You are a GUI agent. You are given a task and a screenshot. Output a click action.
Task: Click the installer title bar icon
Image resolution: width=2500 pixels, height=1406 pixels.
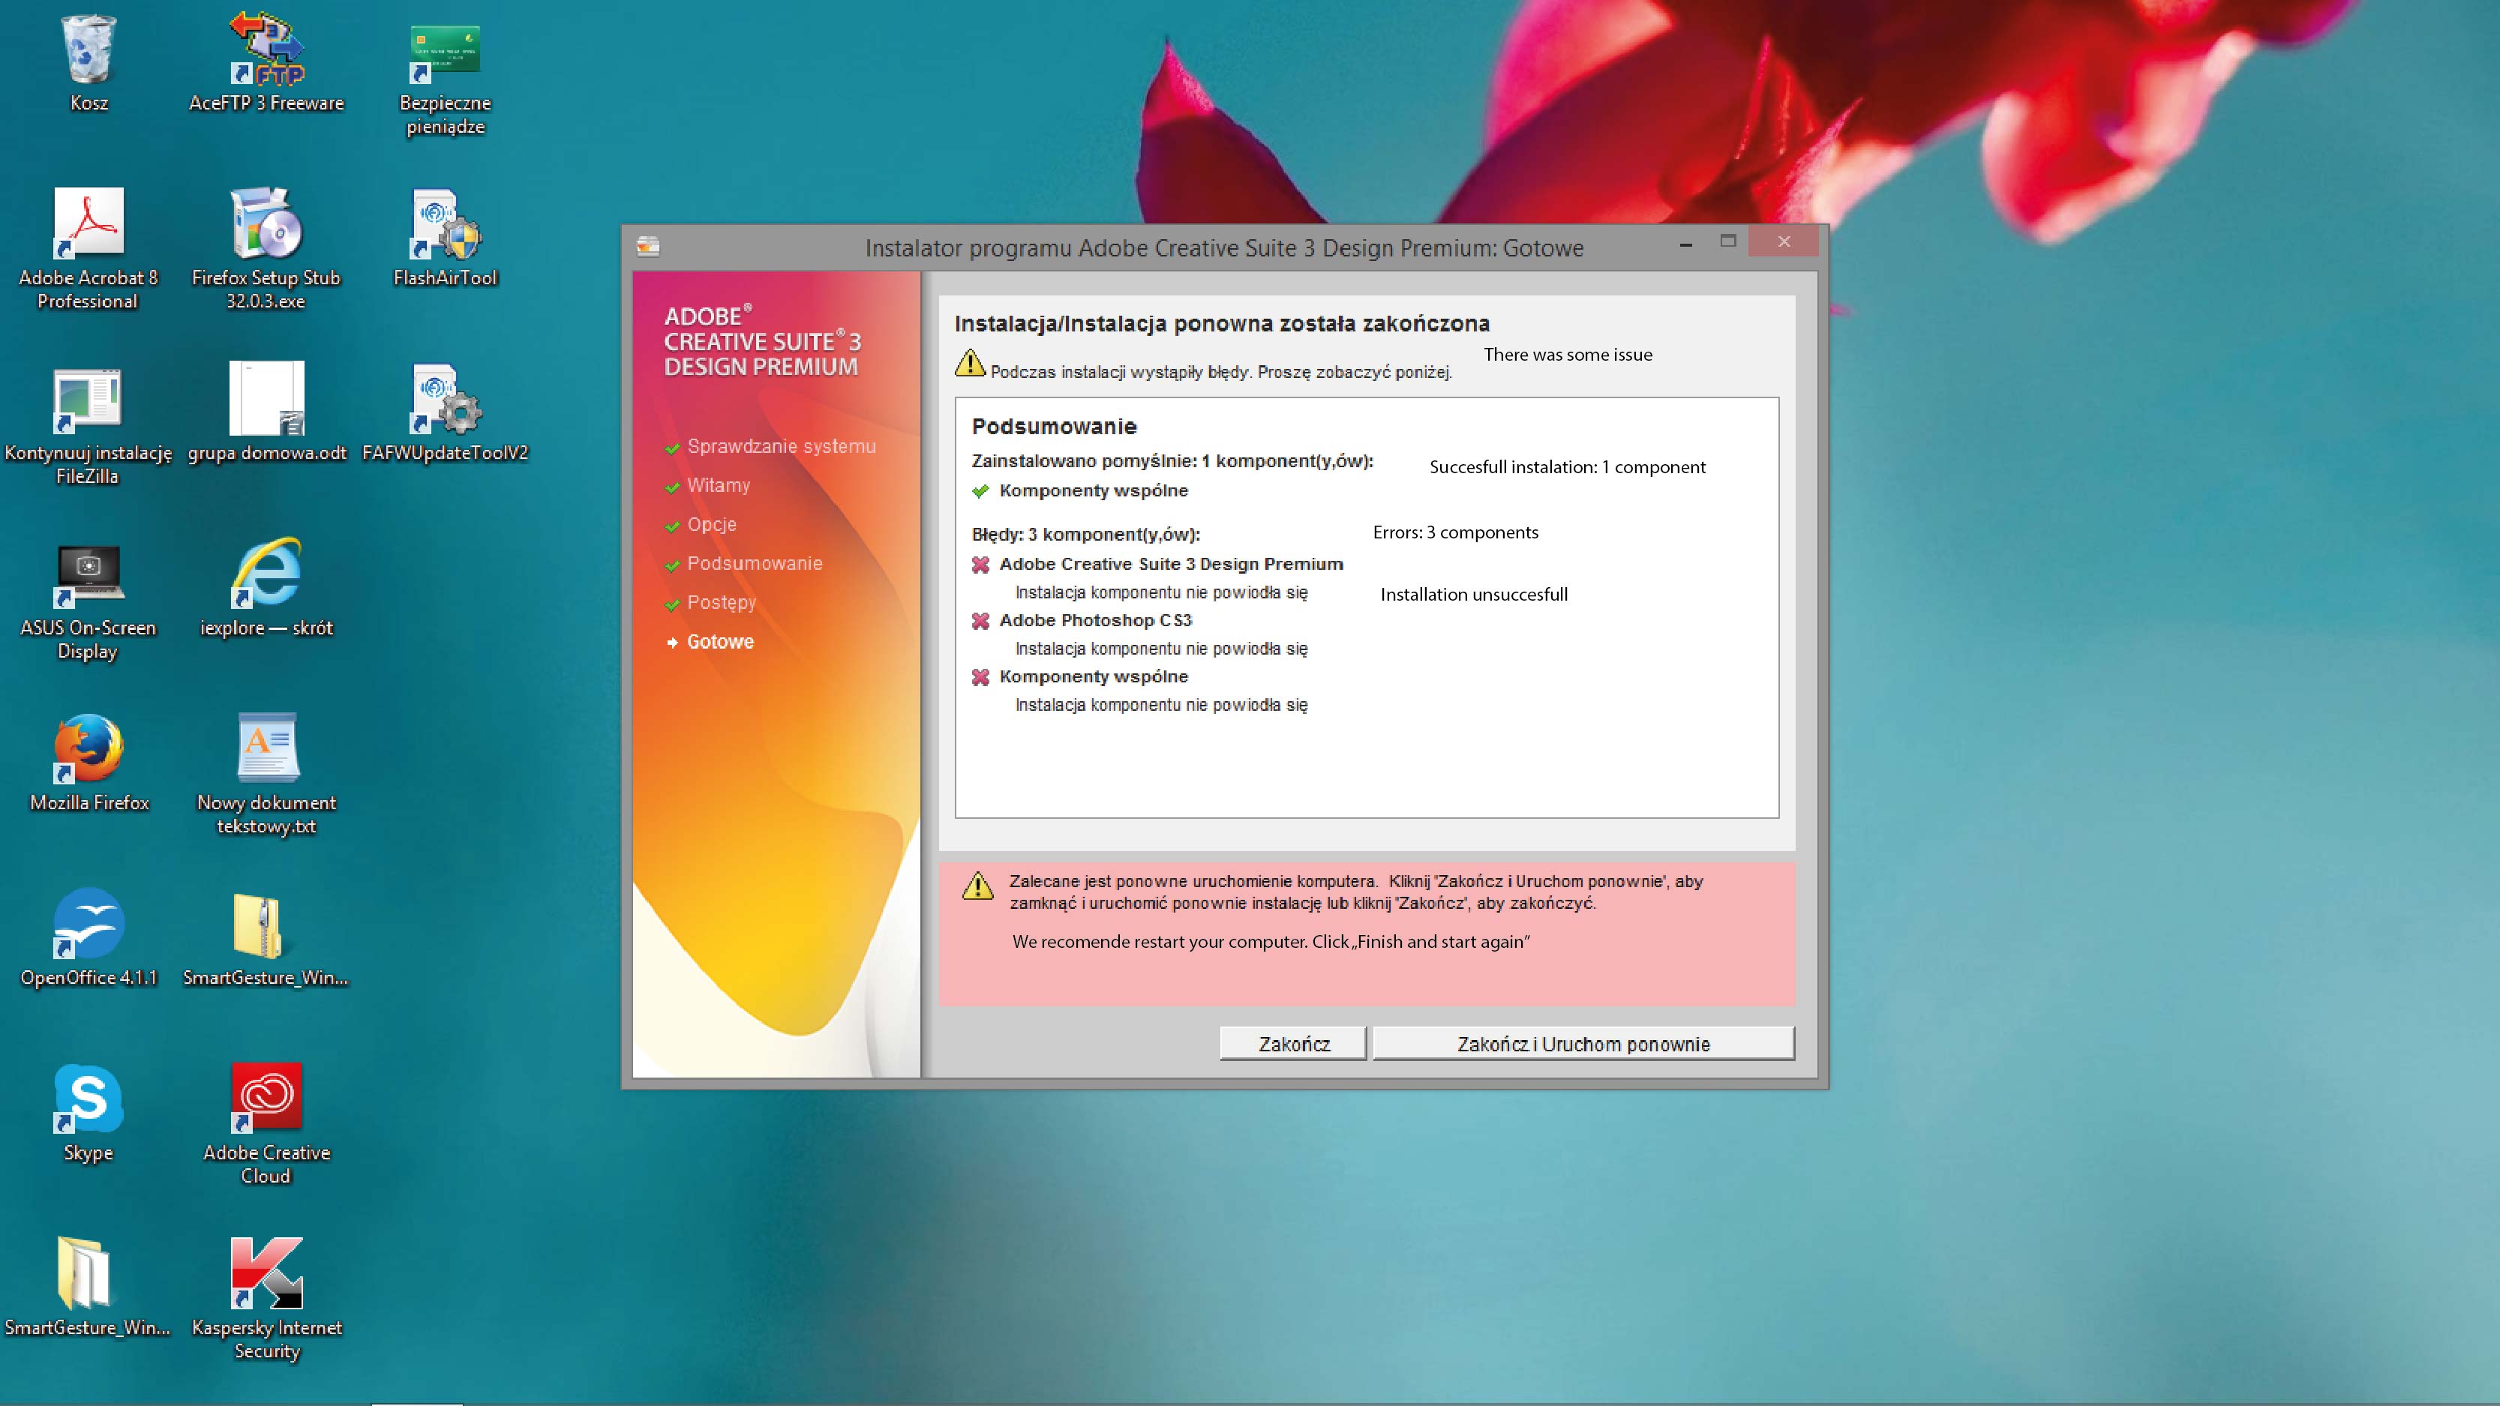pyautogui.click(x=648, y=247)
